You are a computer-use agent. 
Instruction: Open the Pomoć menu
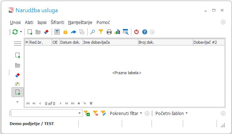pos(103,23)
